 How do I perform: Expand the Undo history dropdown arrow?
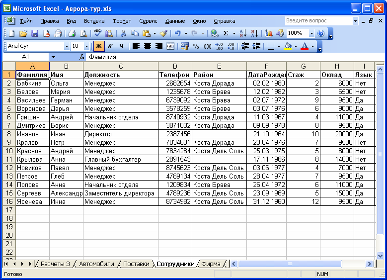186,33
